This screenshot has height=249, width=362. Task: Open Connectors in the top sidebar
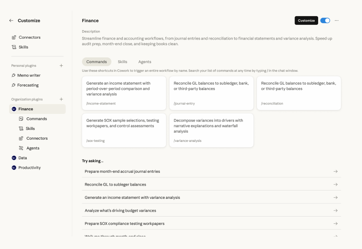[29, 37]
